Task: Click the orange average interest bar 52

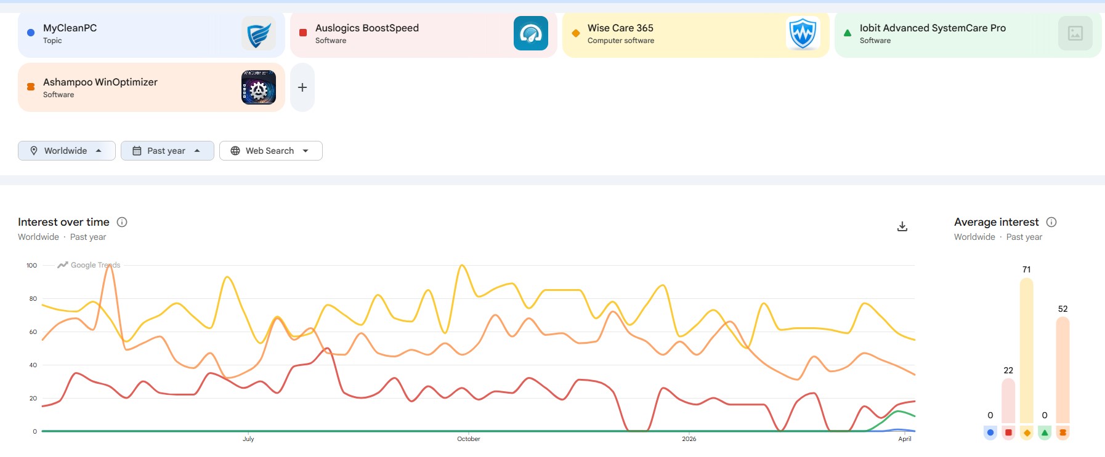Action: click(x=1062, y=370)
